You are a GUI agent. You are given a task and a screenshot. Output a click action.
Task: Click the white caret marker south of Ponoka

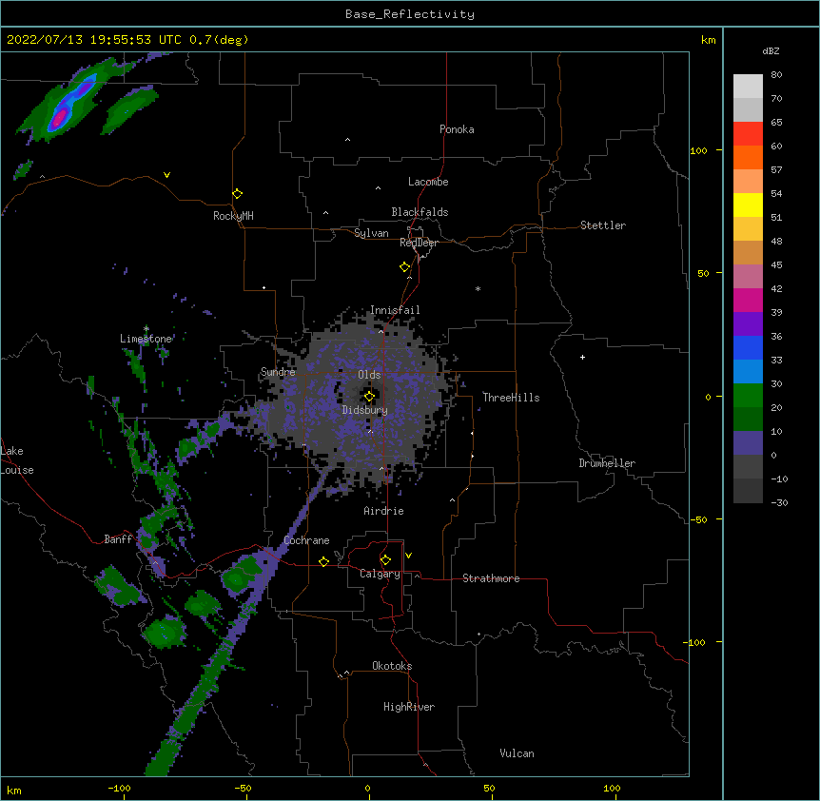(x=347, y=140)
